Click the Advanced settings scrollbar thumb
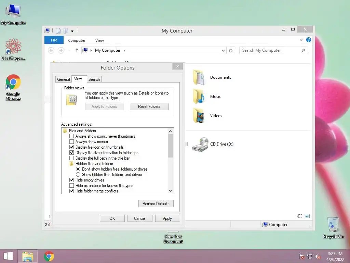The height and width of the screenshot is (263, 350). click(170, 146)
